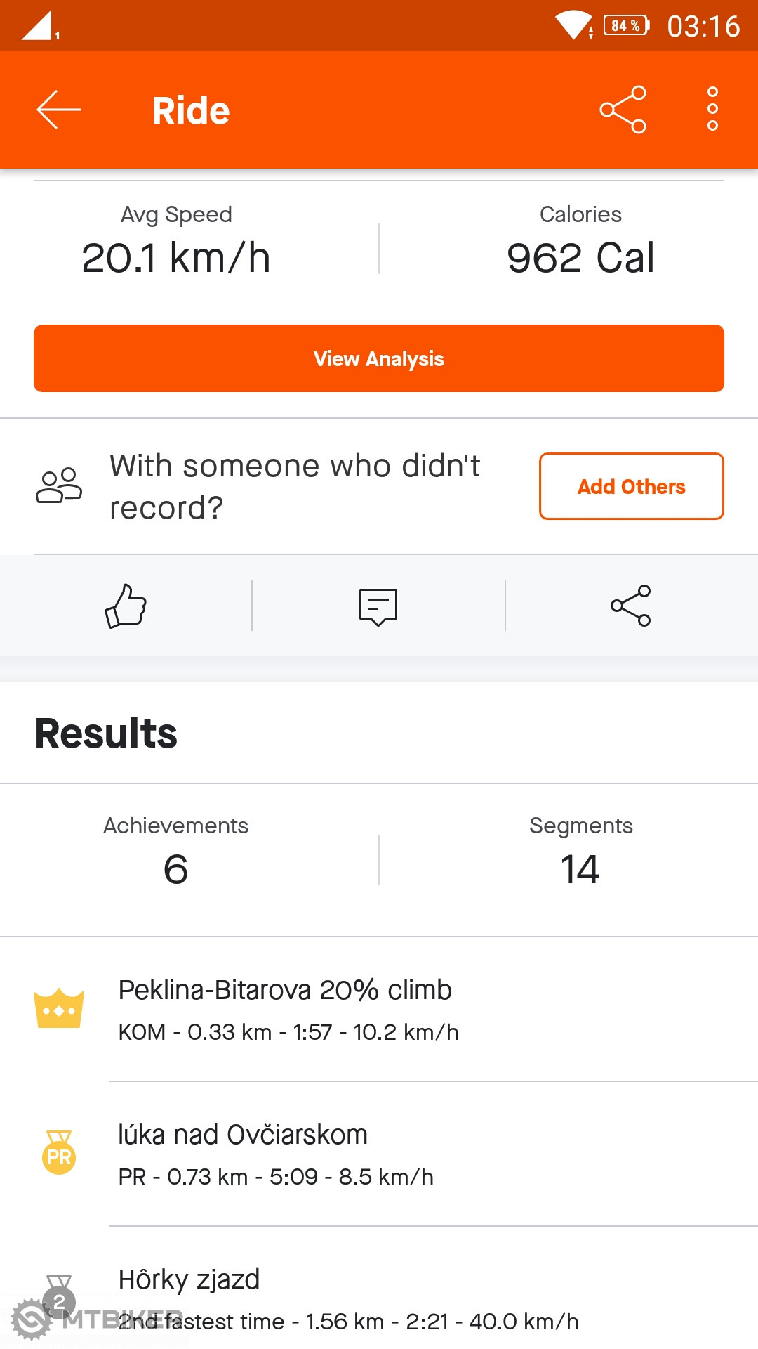Viewport: 758px width, 1349px height.
Task: Tap the battery indicator in status bar
Action: (x=626, y=26)
